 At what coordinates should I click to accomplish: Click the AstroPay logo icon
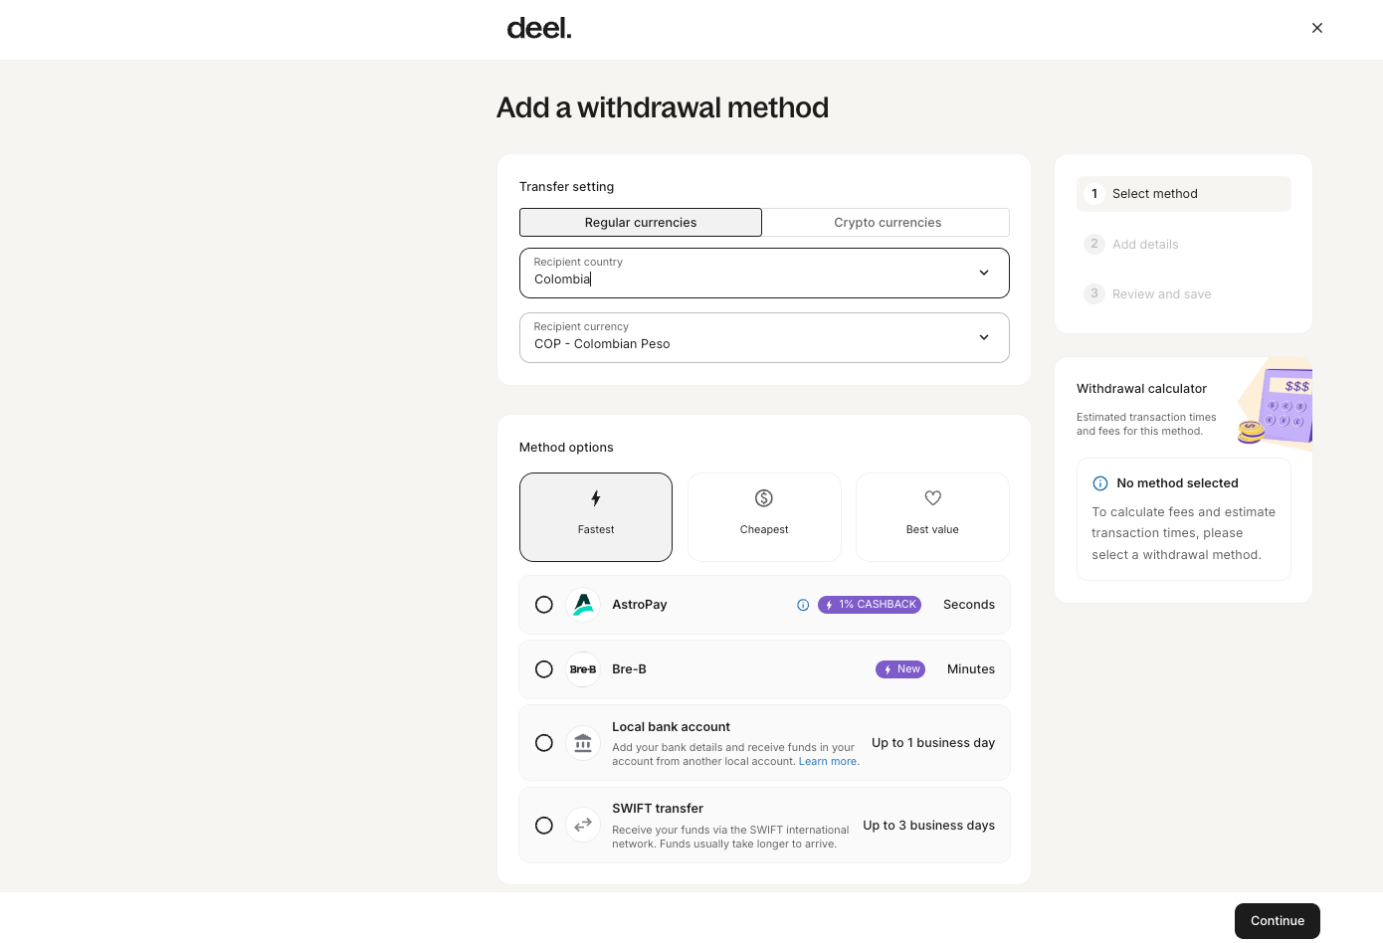coord(583,605)
